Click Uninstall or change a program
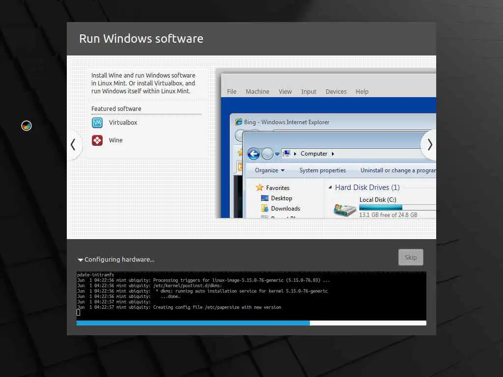503x377 pixels. point(398,170)
